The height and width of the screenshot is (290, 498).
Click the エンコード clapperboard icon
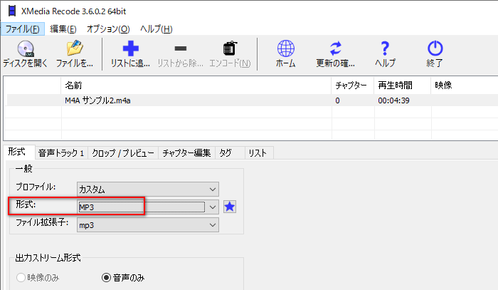pyautogui.click(x=230, y=48)
